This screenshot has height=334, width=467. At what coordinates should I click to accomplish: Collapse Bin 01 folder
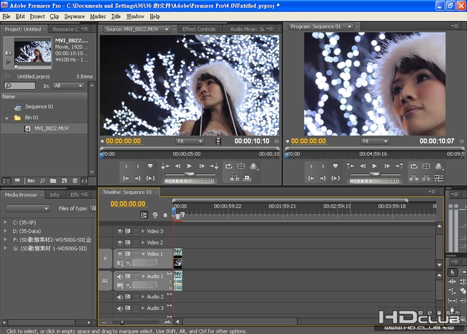pyautogui.click(x=6, y=118)
